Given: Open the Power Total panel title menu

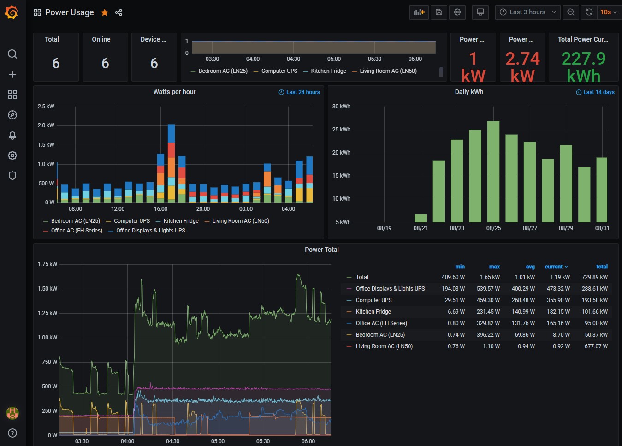Looking at the screenshot, I should point(322,250).
